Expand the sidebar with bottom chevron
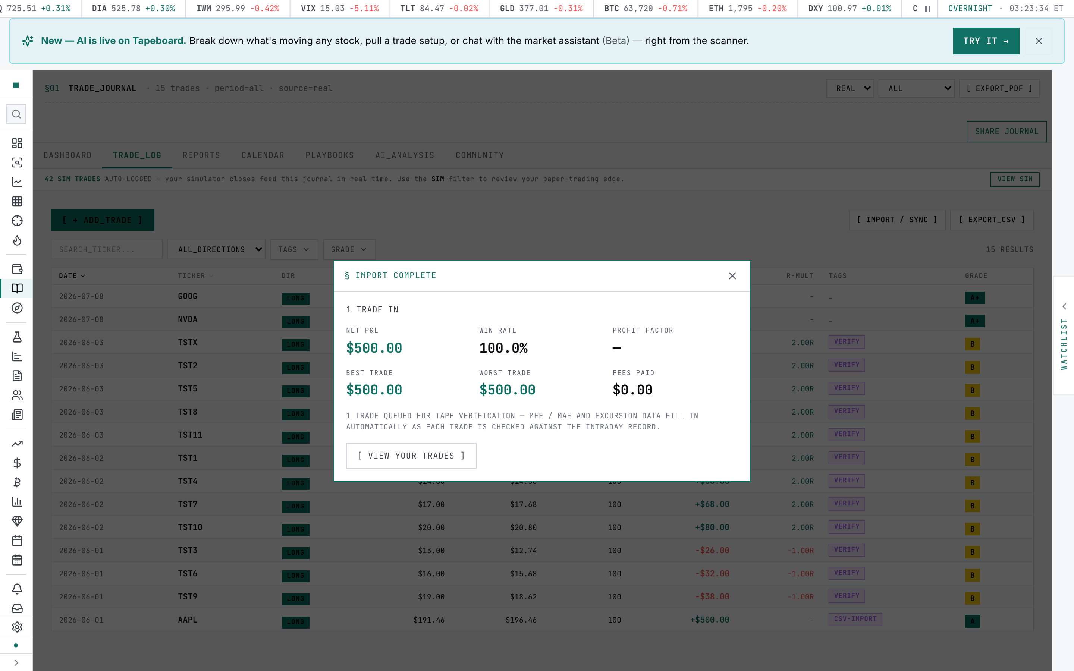This screenshot has width=1074, height=671. coord(16,662)
